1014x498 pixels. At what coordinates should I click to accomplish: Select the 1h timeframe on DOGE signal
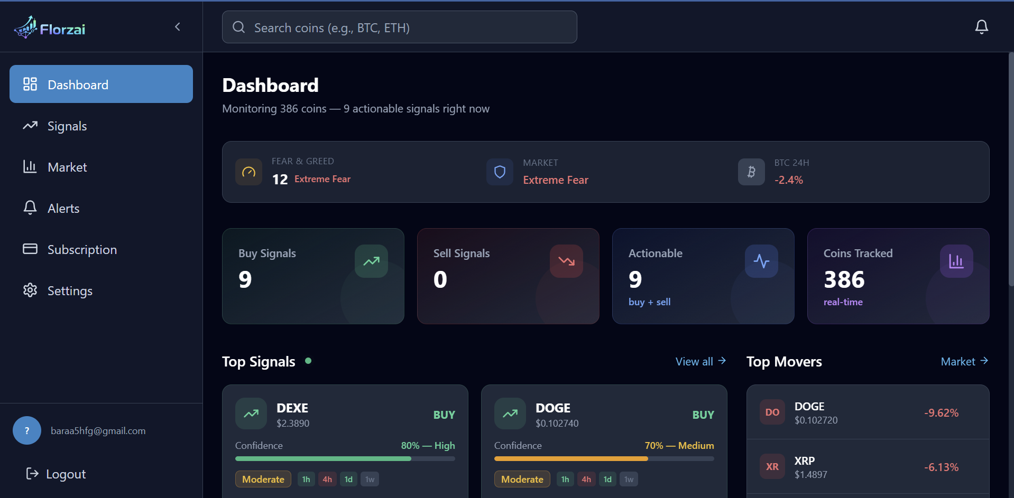coord(565,479)
